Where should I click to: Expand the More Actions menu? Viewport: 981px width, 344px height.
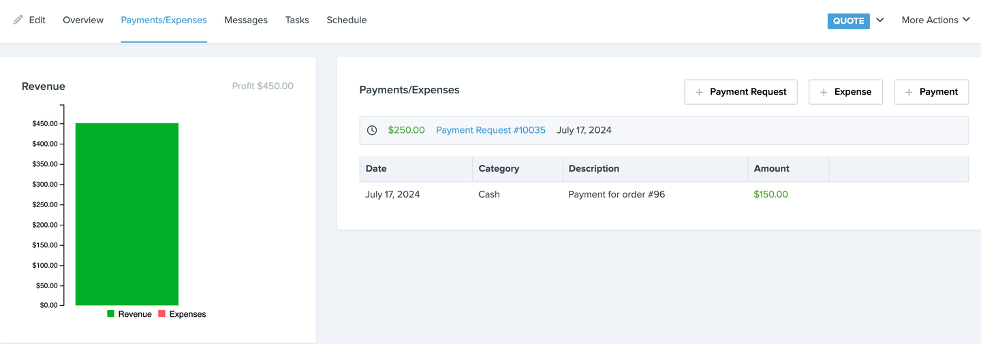point(935,20)
